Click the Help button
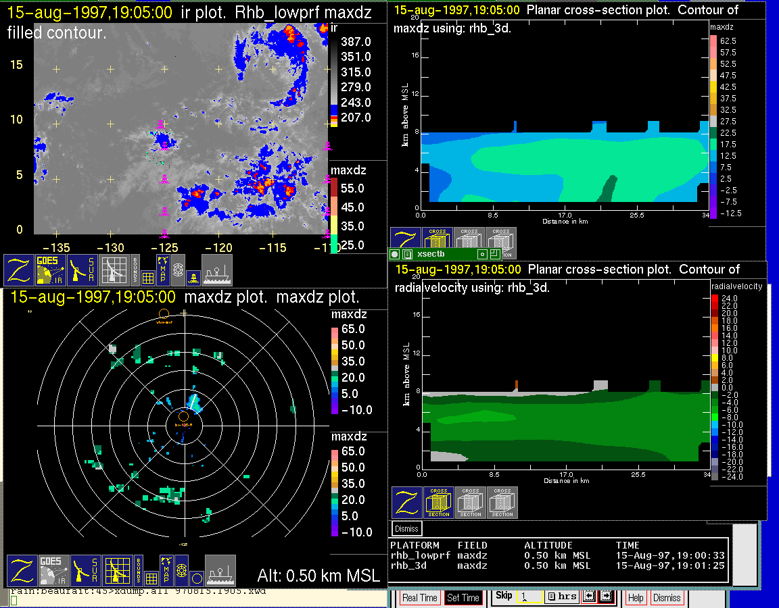779x608 pixels. [x=636, y=598]
